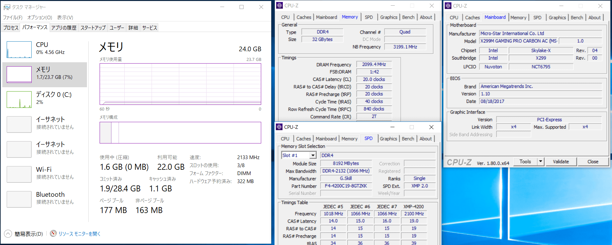Open About tab in CPU-Z Memory window
Viewport: 612px width, 245px height.
[426, 17]
